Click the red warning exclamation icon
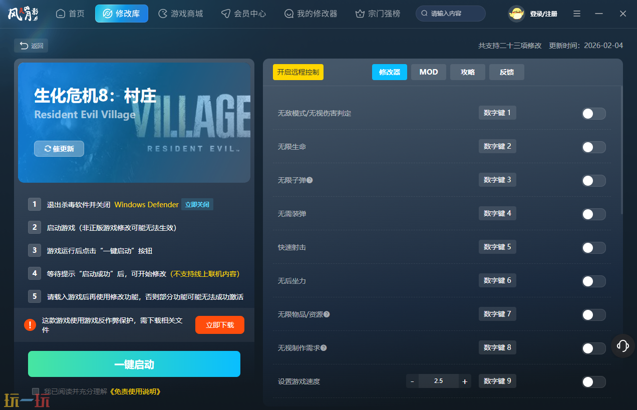Image resolution: width=637 pixels, height=410 pixels. tap(30, 325)
